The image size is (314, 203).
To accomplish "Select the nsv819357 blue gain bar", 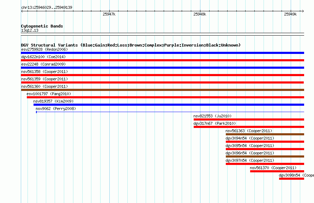I will coord(169,105).
